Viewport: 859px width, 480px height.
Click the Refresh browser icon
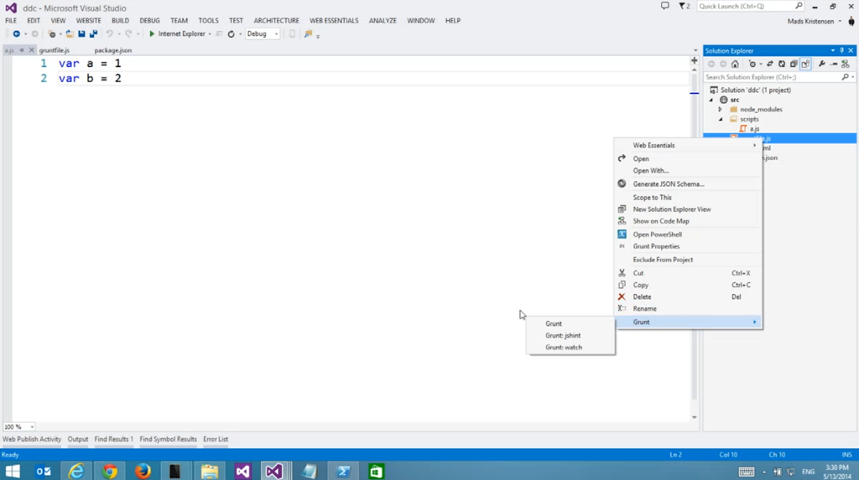[232, 34]
